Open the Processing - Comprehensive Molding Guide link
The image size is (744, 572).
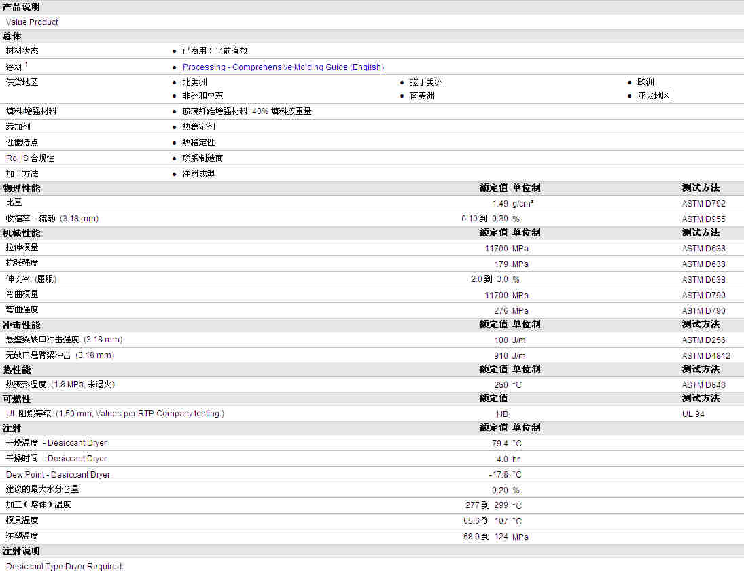click(283, 67)
